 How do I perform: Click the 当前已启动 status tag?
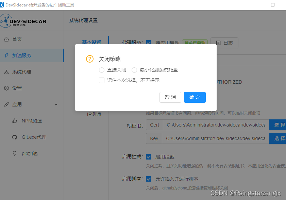(x=195, y=42)
